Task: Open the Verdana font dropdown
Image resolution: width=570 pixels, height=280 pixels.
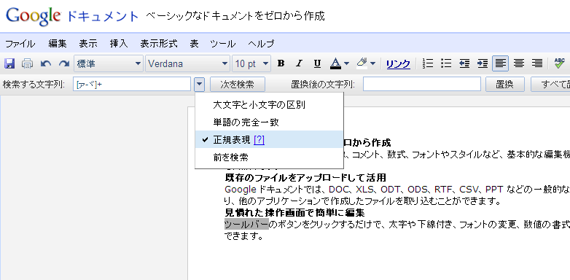Action: (187, 64)
